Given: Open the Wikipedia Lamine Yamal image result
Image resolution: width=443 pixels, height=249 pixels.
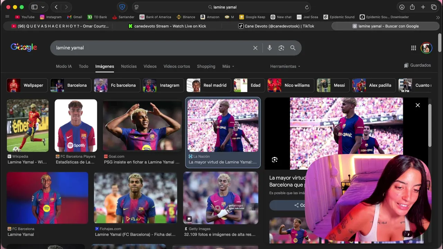Looking at the screenshot, I should click(x=28, y=126).
